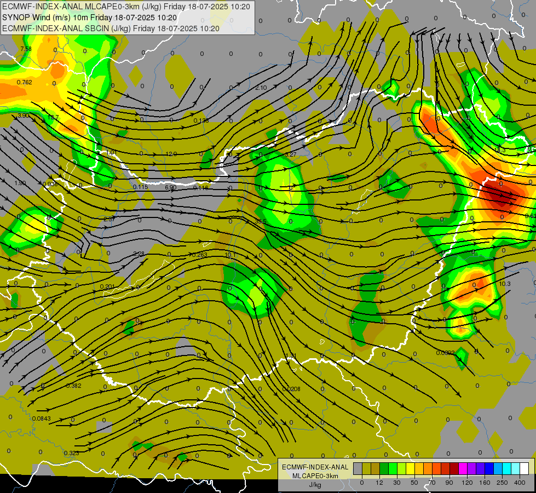Pick the pure yellow legend swatch
536x493 pixels.
411,468
